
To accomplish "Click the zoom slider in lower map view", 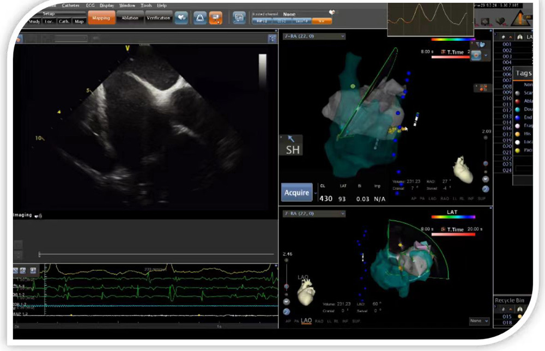I will [x=287, y=286].
